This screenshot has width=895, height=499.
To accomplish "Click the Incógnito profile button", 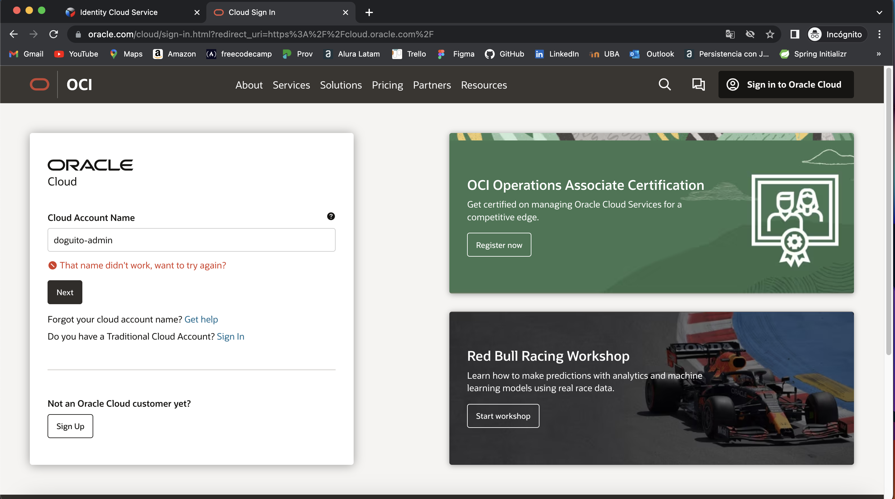I will [x=837, y=34].
